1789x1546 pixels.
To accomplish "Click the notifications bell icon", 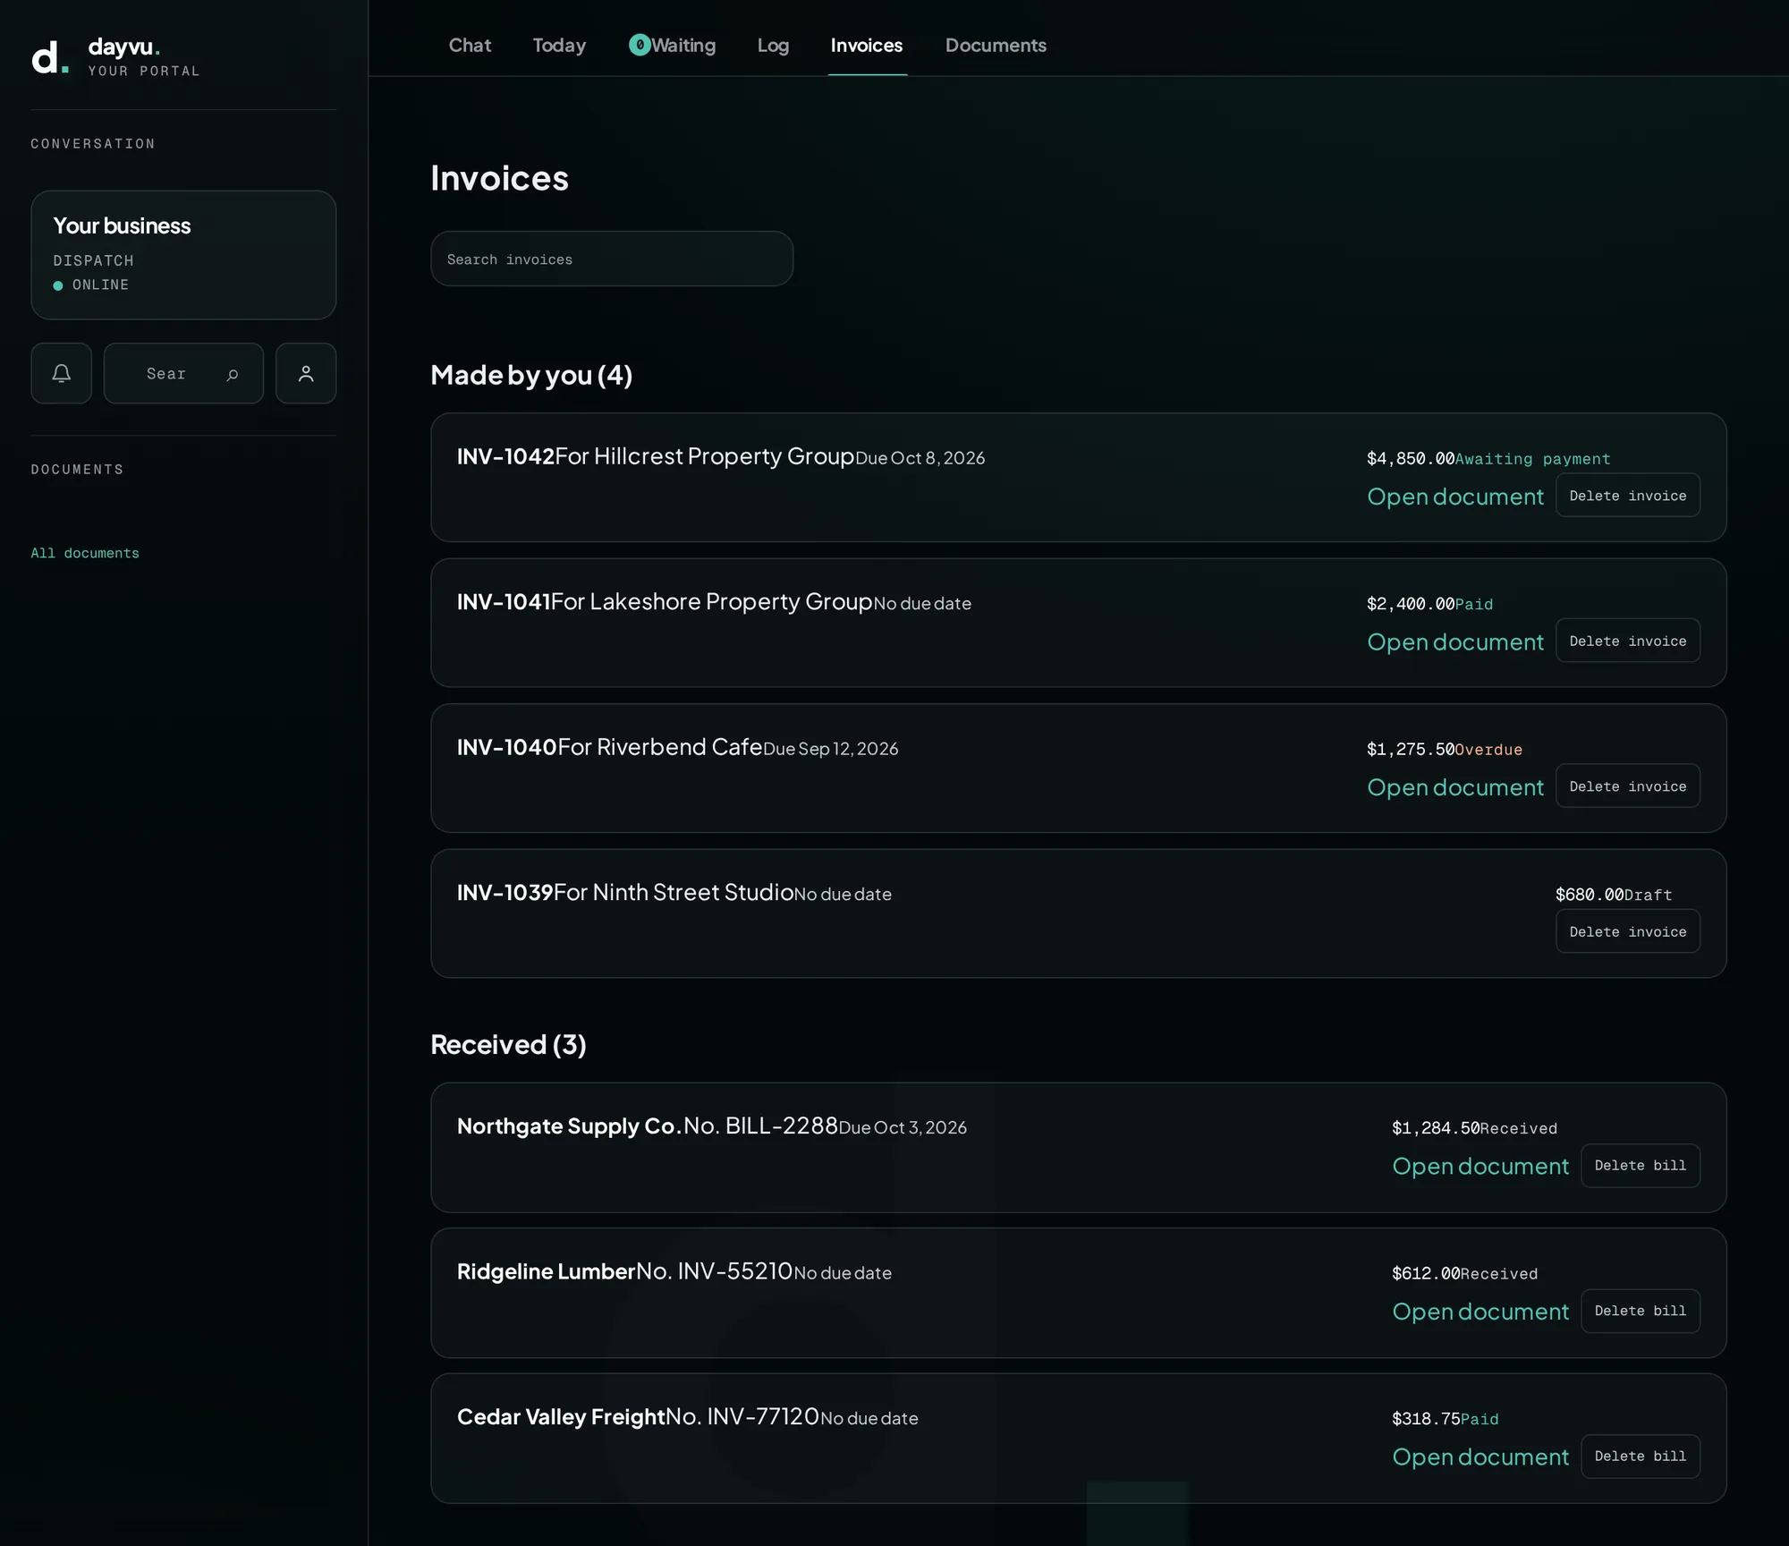I will 61,373.
